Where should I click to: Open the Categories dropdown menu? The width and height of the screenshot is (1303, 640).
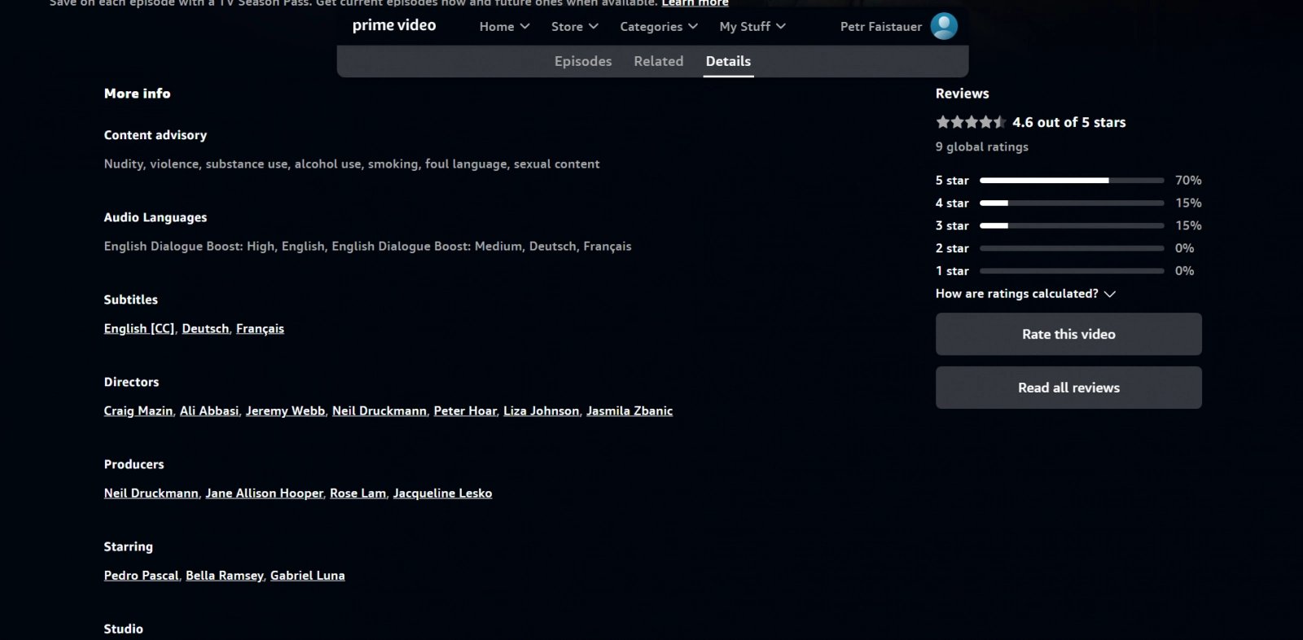[659, 27]
